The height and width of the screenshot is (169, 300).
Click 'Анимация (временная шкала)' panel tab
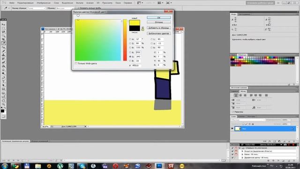[15, 141]
